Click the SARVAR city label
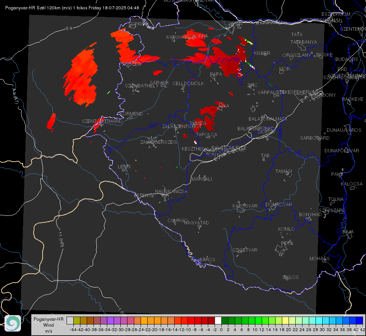The image size is (366, 336). [159, 83]
